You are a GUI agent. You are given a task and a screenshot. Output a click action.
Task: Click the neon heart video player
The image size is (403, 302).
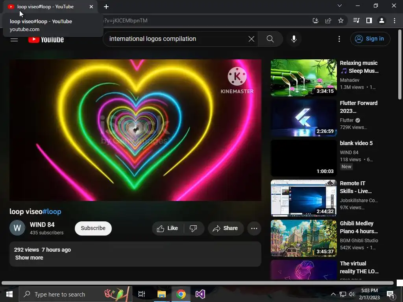[x=135, y=130]
